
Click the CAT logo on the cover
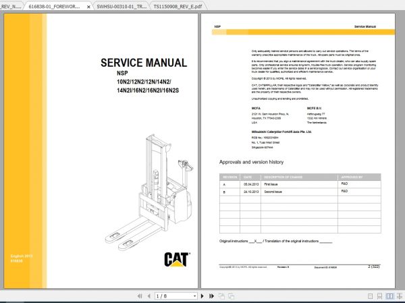pyautogui.click(x=177, y=259)
